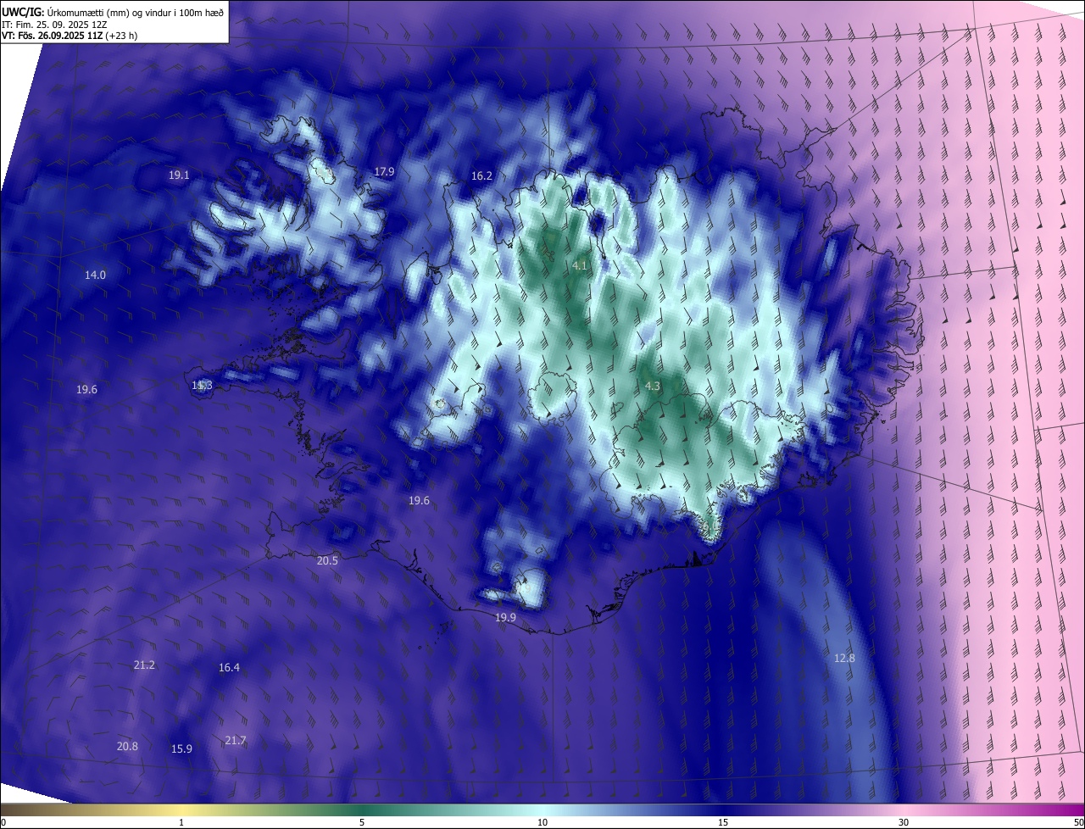Screen dimensions: 1085x829
Task: Click the '5' tick on the color scale
Action: [x=362, y=823]
